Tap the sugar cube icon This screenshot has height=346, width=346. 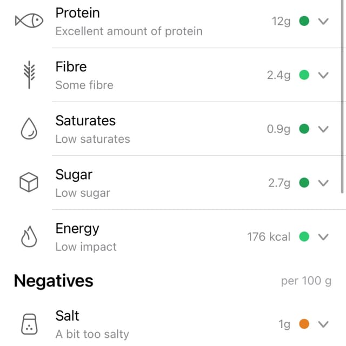coord(29,183)
